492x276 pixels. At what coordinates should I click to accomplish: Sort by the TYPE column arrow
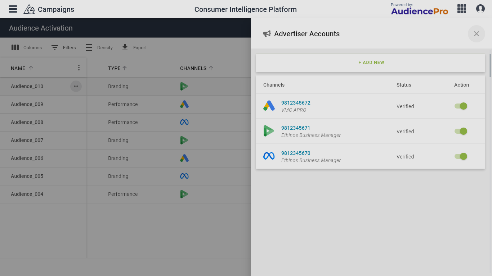tap(125, 68)
